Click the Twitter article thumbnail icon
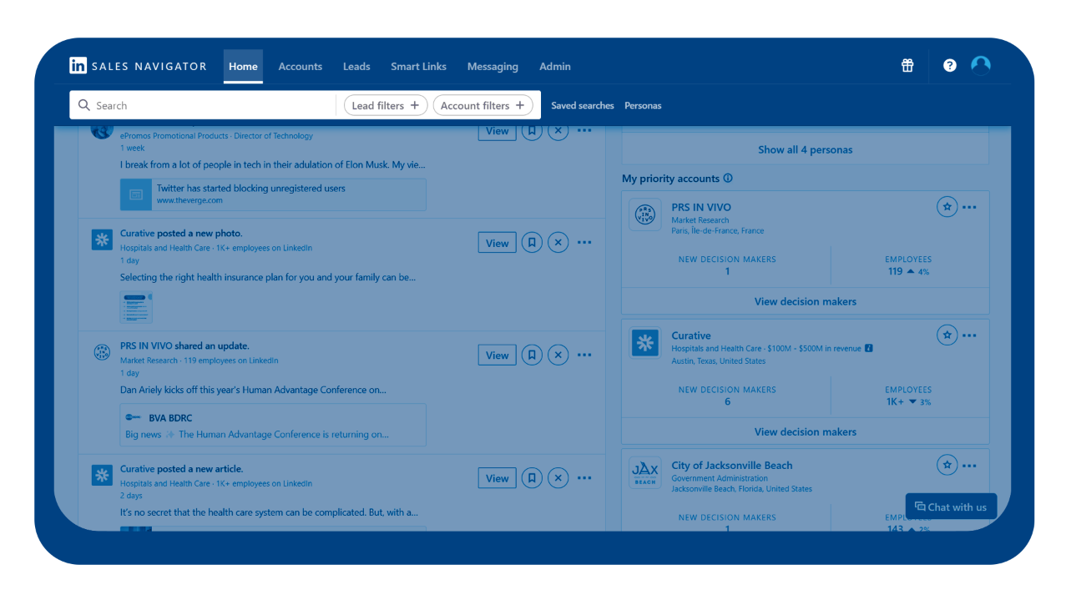Image resolution: width=1066 pixels, height=600 pixels. click(x=136, y=194)
